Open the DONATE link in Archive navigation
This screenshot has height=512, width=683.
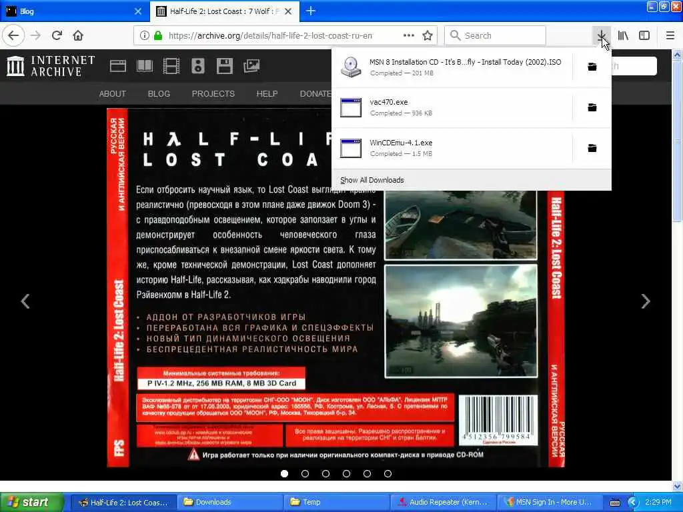(315, 93)
